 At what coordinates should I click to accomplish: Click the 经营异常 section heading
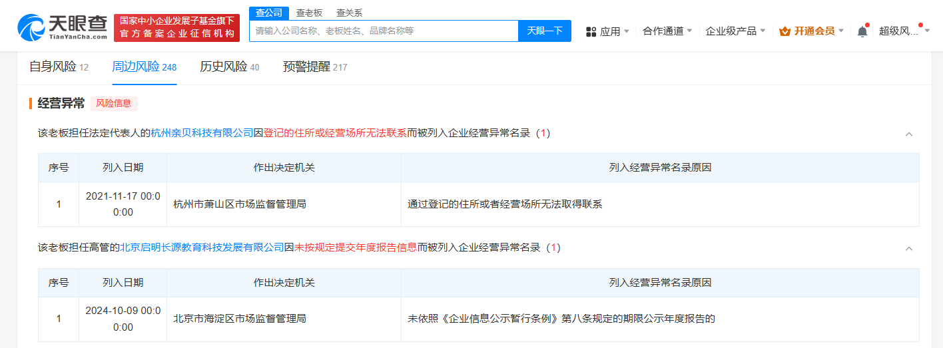61,103
